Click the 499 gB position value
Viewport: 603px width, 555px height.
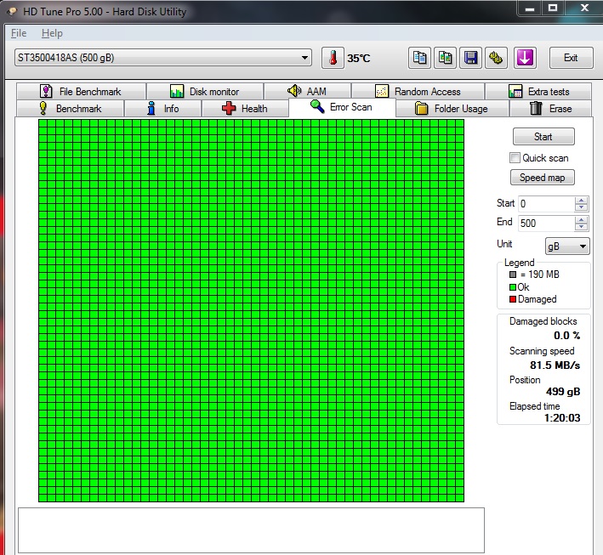(563, 392)
